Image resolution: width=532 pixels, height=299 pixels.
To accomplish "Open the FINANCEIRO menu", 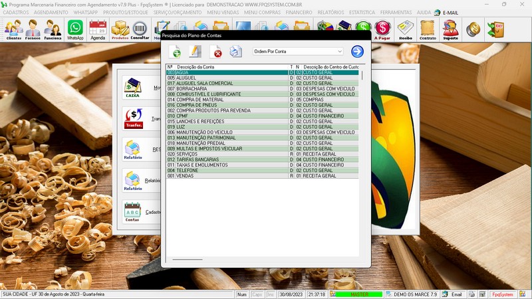I will coord(299,12).
